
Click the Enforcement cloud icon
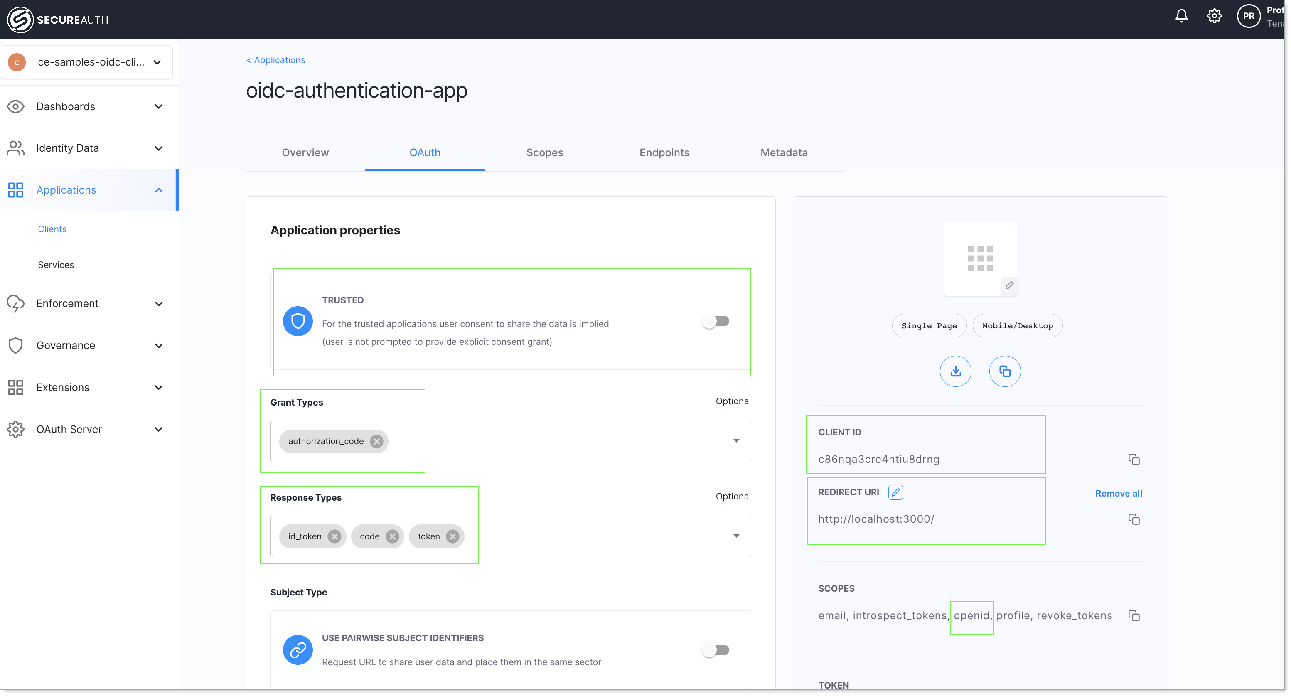15,303
